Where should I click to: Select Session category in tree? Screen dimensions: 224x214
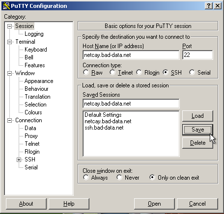click(x=25, y=26)
